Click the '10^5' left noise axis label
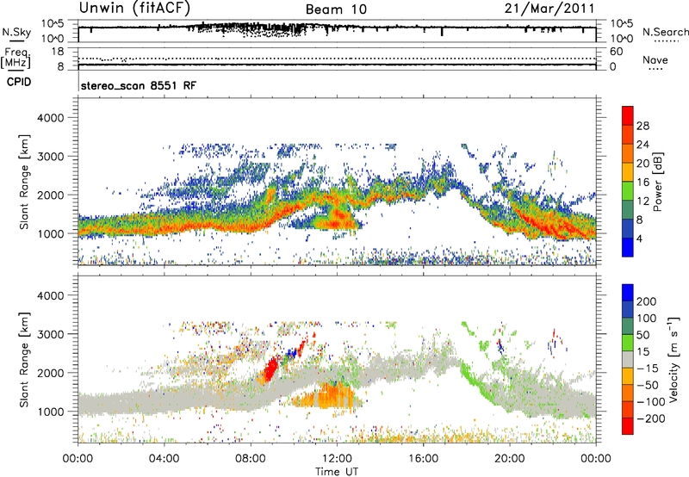The width and height of the screenshot is (689, 477). tap(53, 24)
